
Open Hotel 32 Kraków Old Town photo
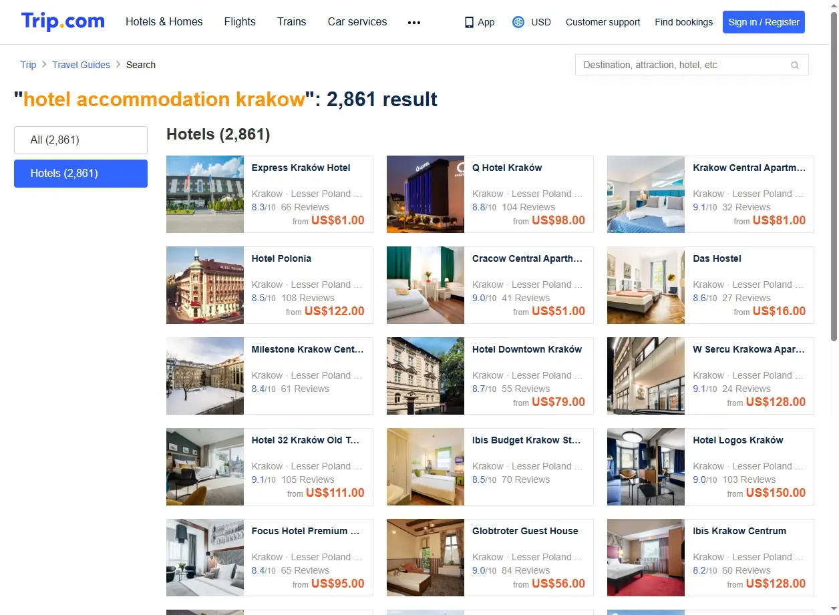point(205,467)
